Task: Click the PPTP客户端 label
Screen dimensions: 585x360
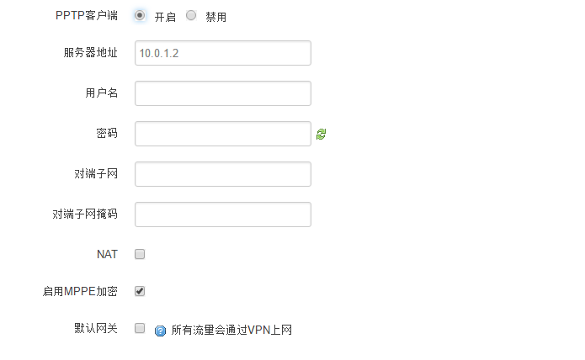Action: coord(86,16)
